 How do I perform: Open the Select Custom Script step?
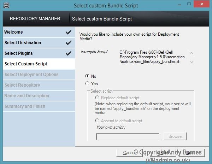[26, 64]
